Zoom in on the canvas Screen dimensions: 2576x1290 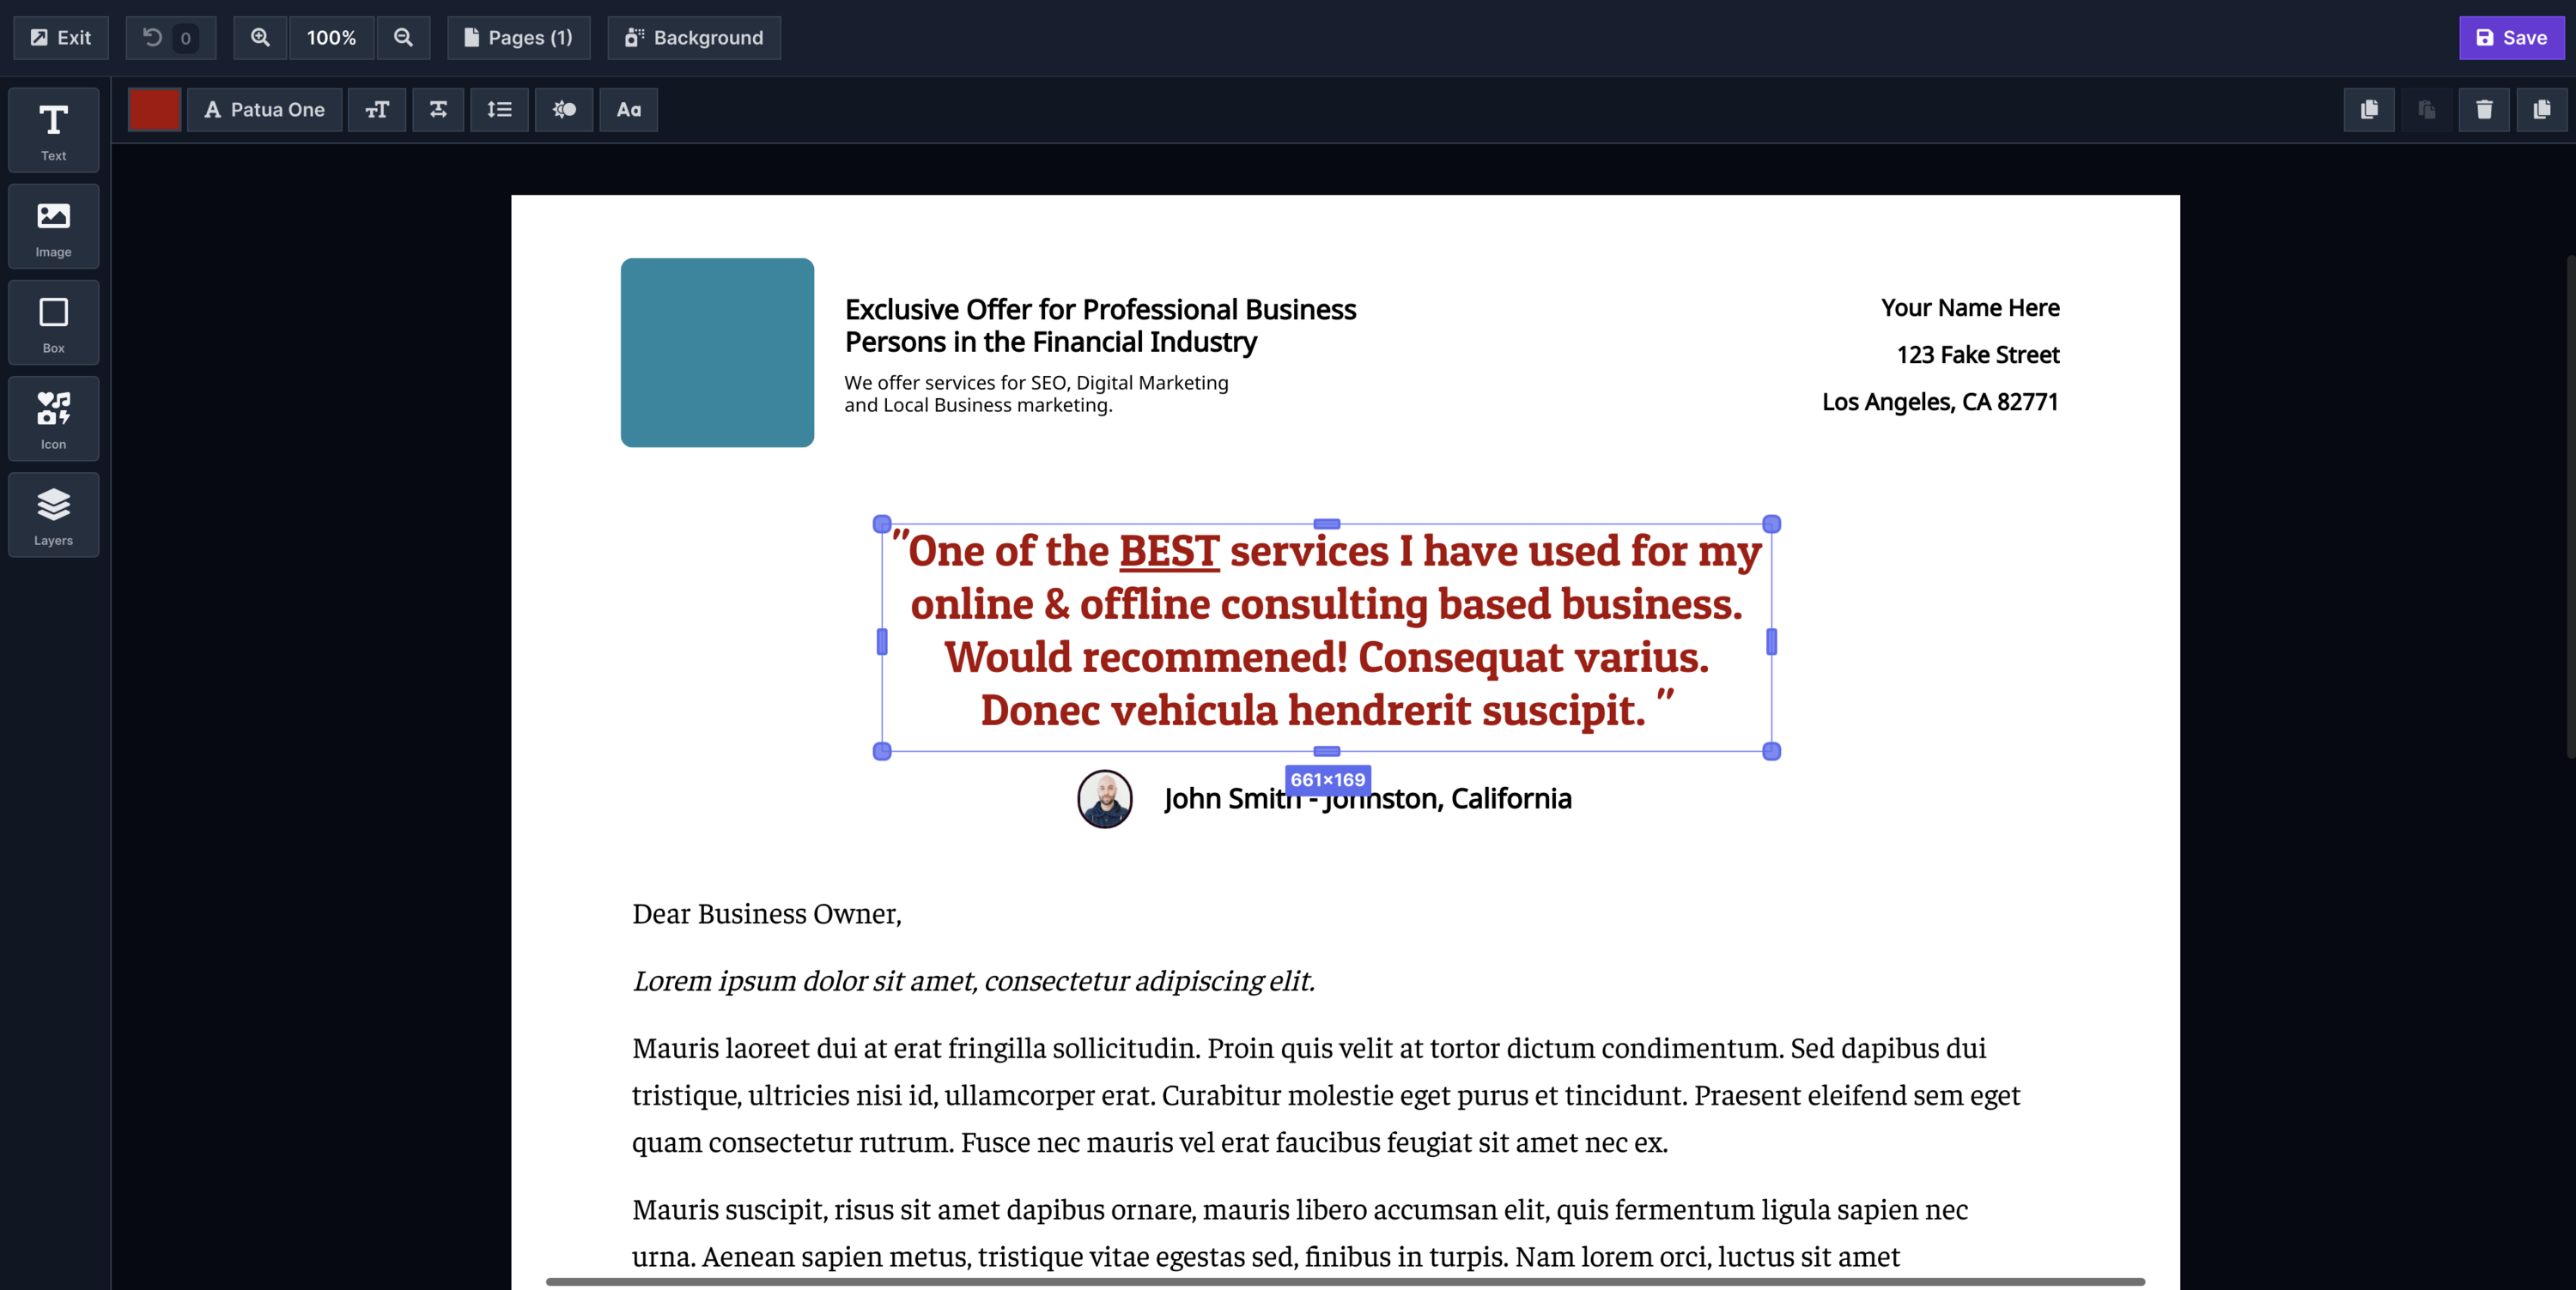(260, 38)
